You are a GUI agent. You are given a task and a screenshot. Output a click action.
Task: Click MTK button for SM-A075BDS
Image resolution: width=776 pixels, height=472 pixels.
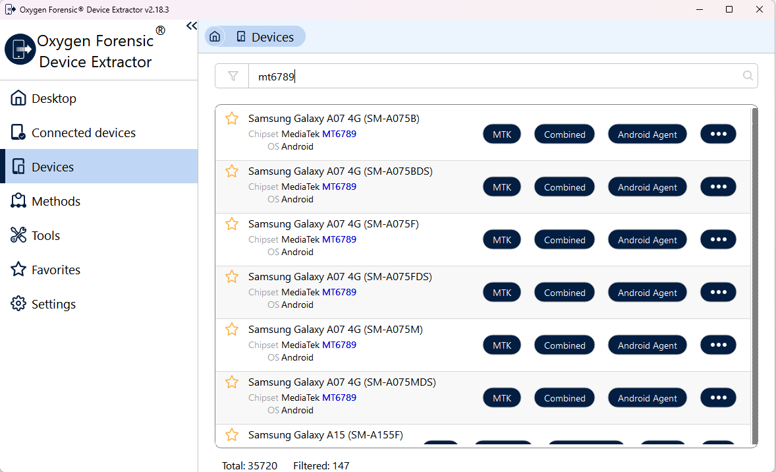pos(502,187)
